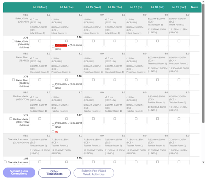Click clock-out icon for Maisie Benton 07:28PM

pyautogui.click(x=71, y=123)
